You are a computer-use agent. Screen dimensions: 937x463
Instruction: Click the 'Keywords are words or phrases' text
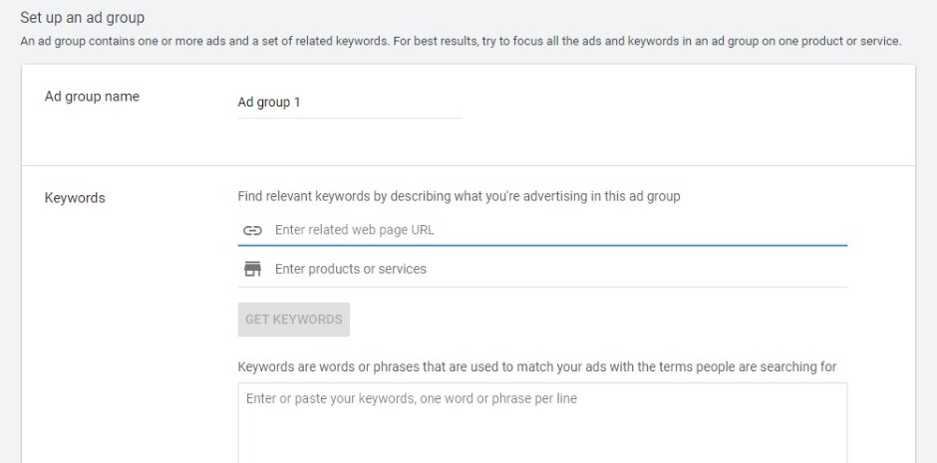[536, 366]
